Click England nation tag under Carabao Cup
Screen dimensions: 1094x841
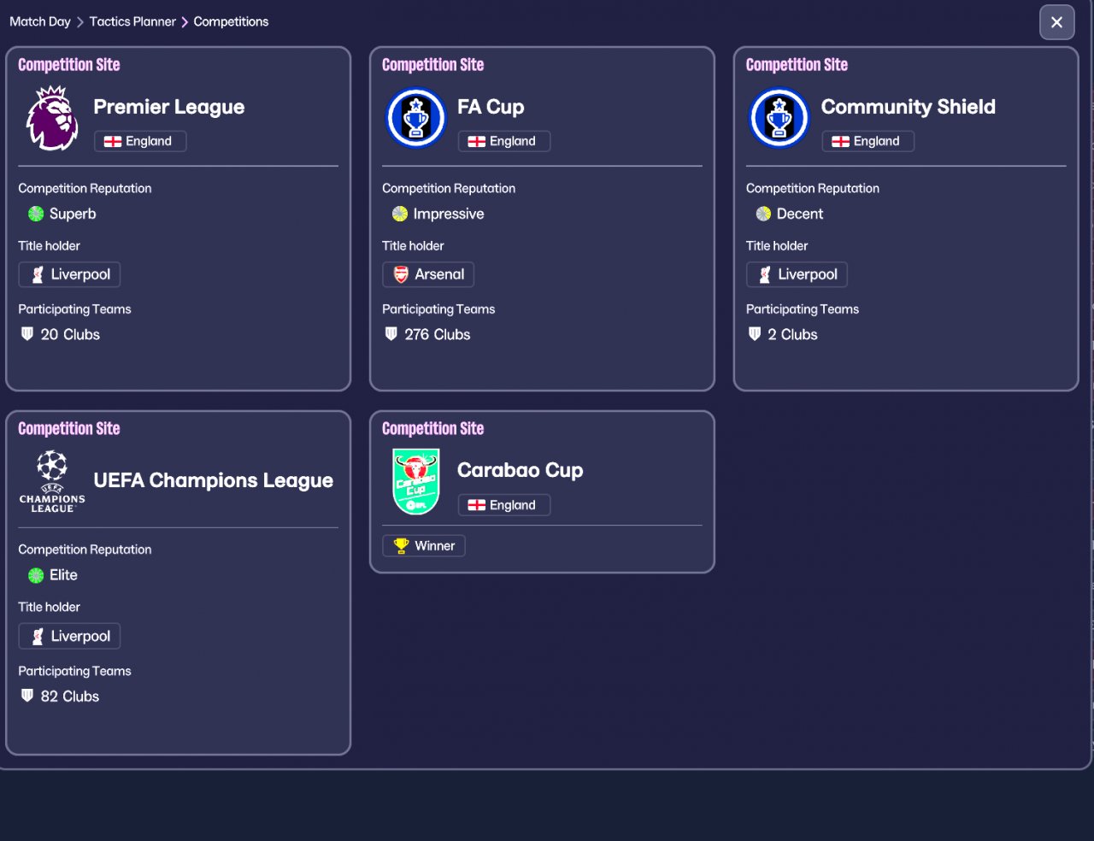pyautogui.click(x=504, y=505)
